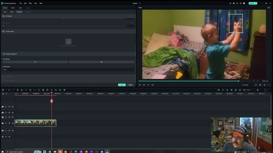Mute the audio track
The height and width of the screenshot is (153, 273).
tap(9, 137)
